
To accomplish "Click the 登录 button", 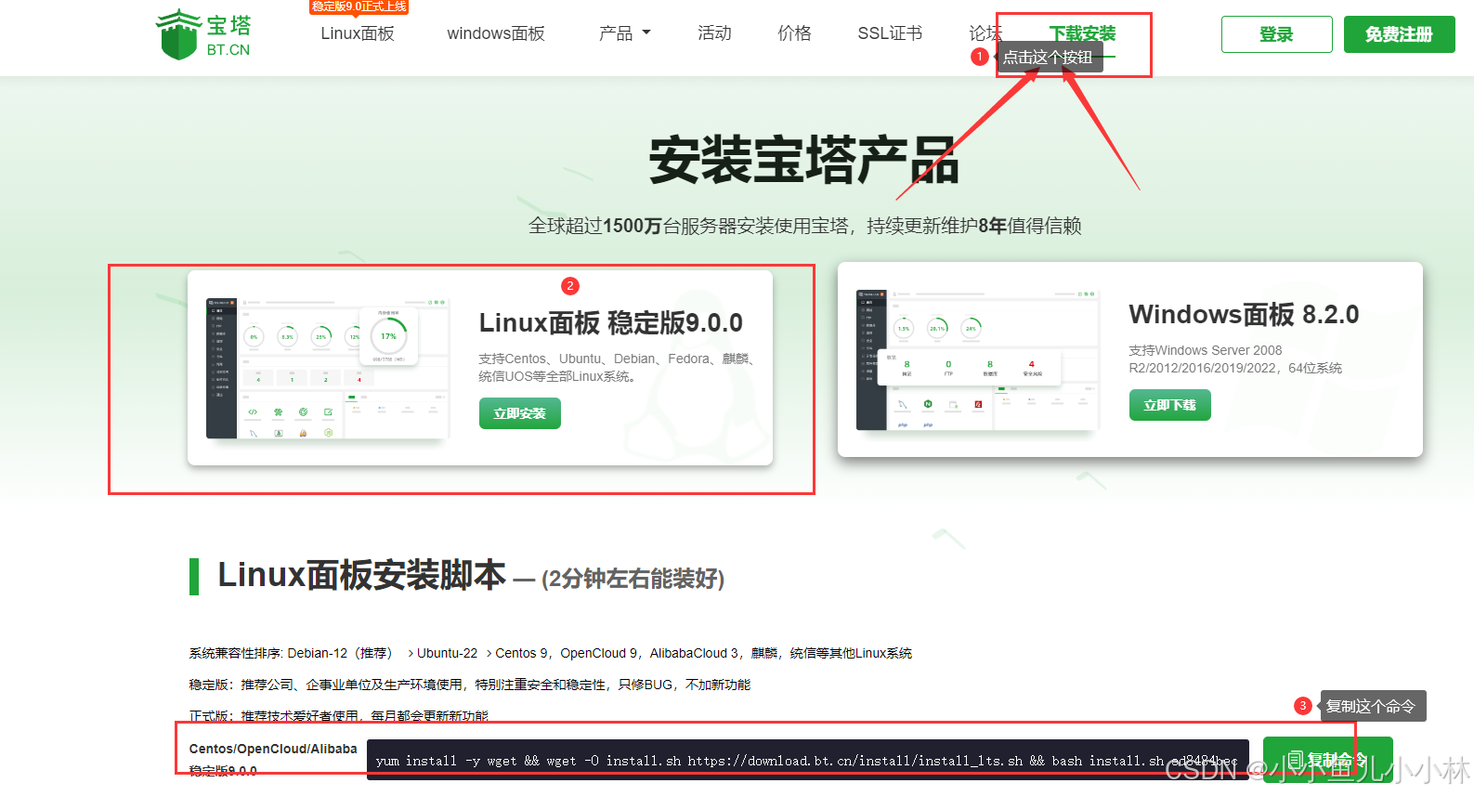I will (x=1276, y=34).
